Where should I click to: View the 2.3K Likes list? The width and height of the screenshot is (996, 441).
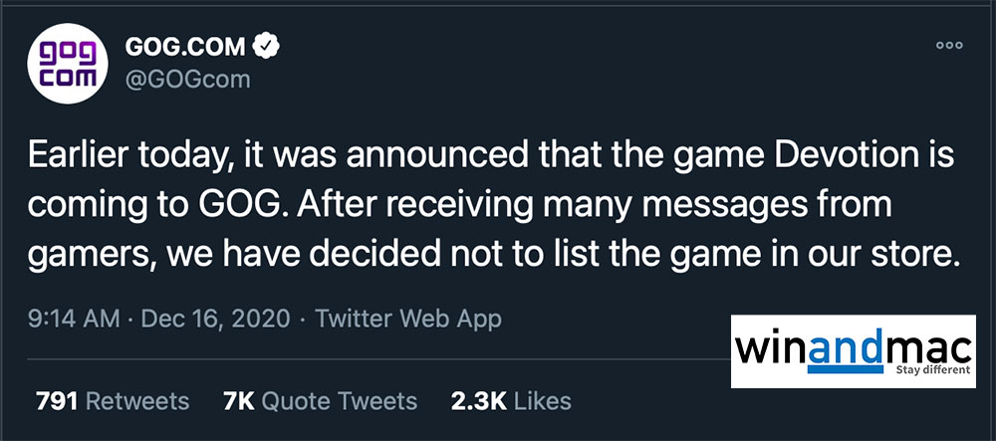point(512,401)
